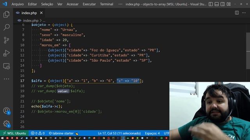Open the Remote Explorer view
The image size is (250, 140).
pos(6,66)
